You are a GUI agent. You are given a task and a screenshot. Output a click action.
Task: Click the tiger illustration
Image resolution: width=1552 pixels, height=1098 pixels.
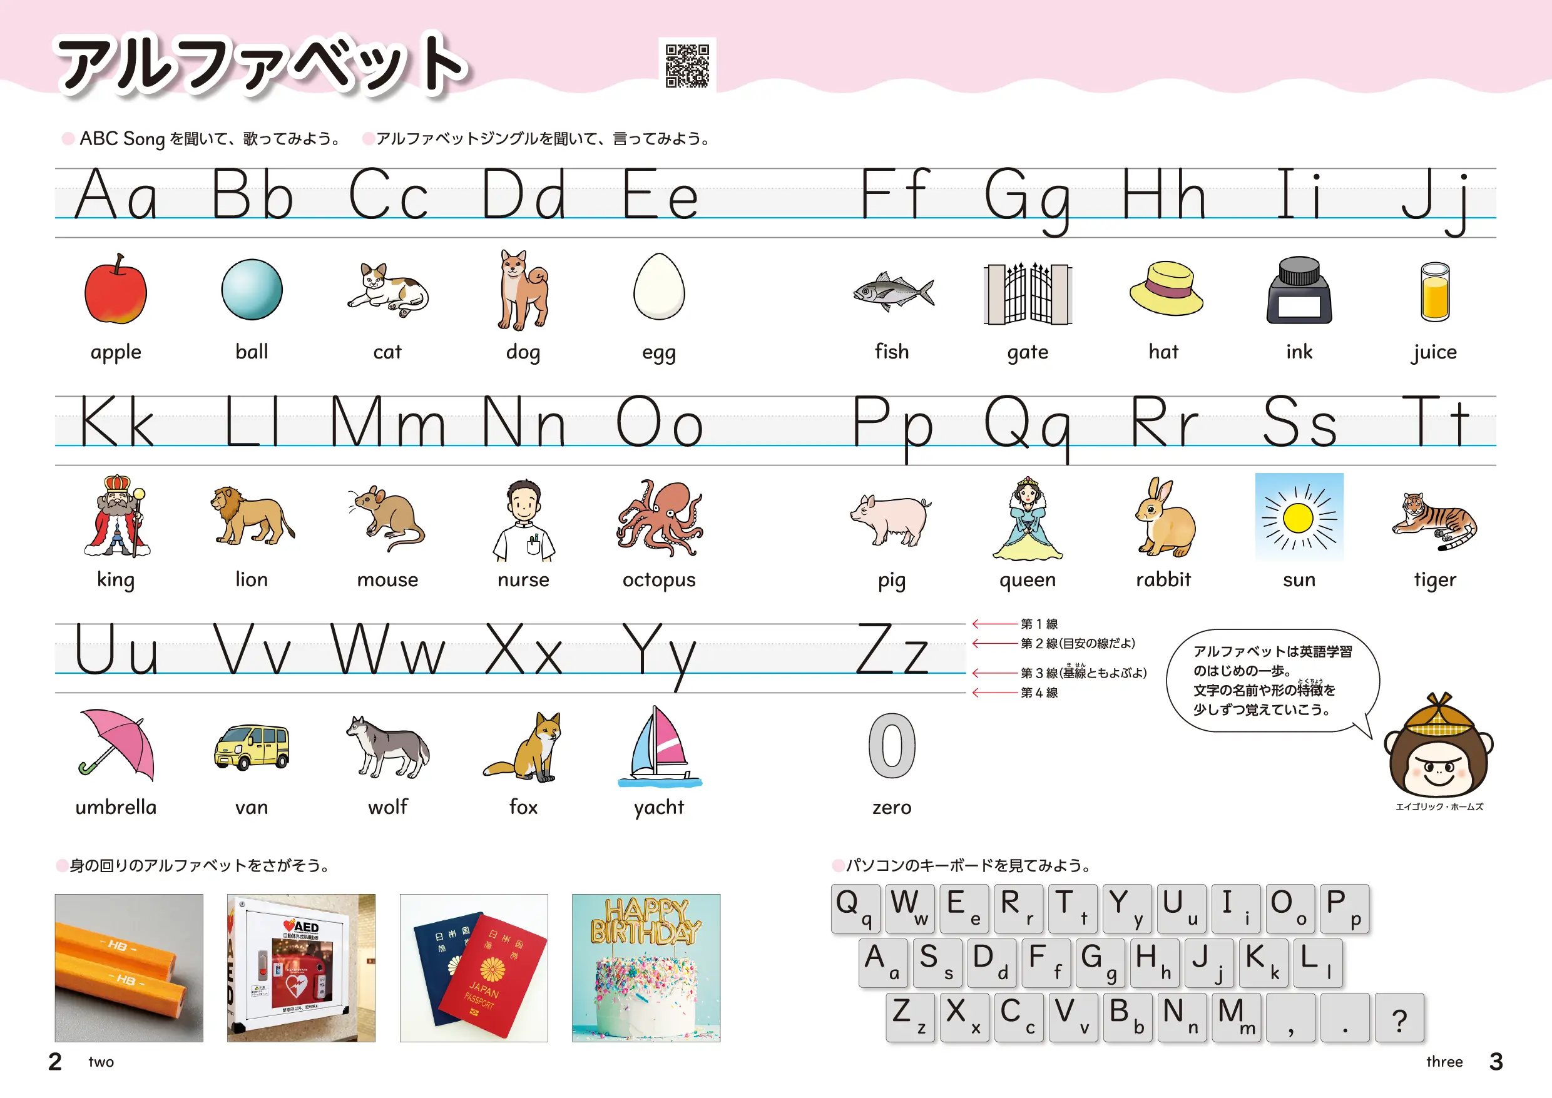click(1434, 521)
